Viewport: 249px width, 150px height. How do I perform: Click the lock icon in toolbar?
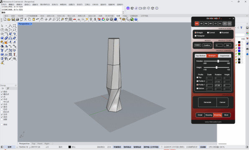(95, 19)
